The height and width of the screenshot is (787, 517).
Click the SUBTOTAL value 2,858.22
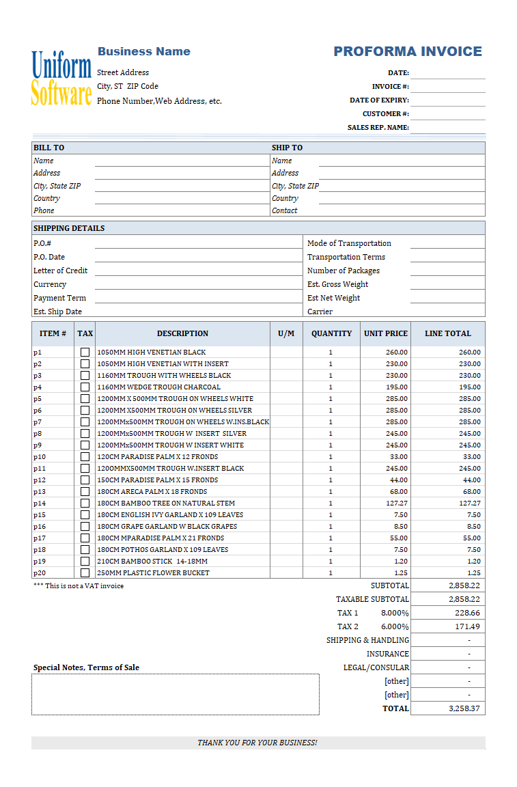click(x=464, y=585)
